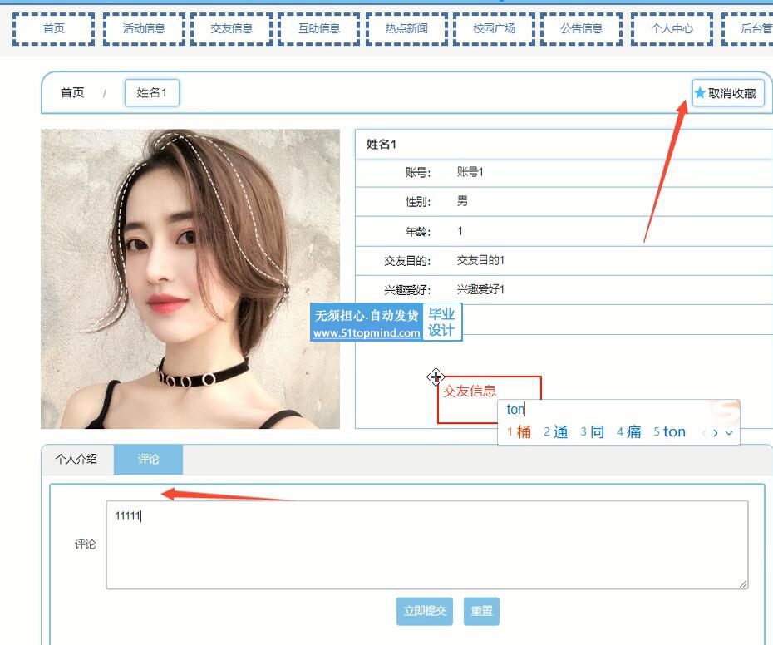This screenshot has width=773, height=645.
Task: Switch to the 个人介绍 tab
Action: tap(76, 459)
